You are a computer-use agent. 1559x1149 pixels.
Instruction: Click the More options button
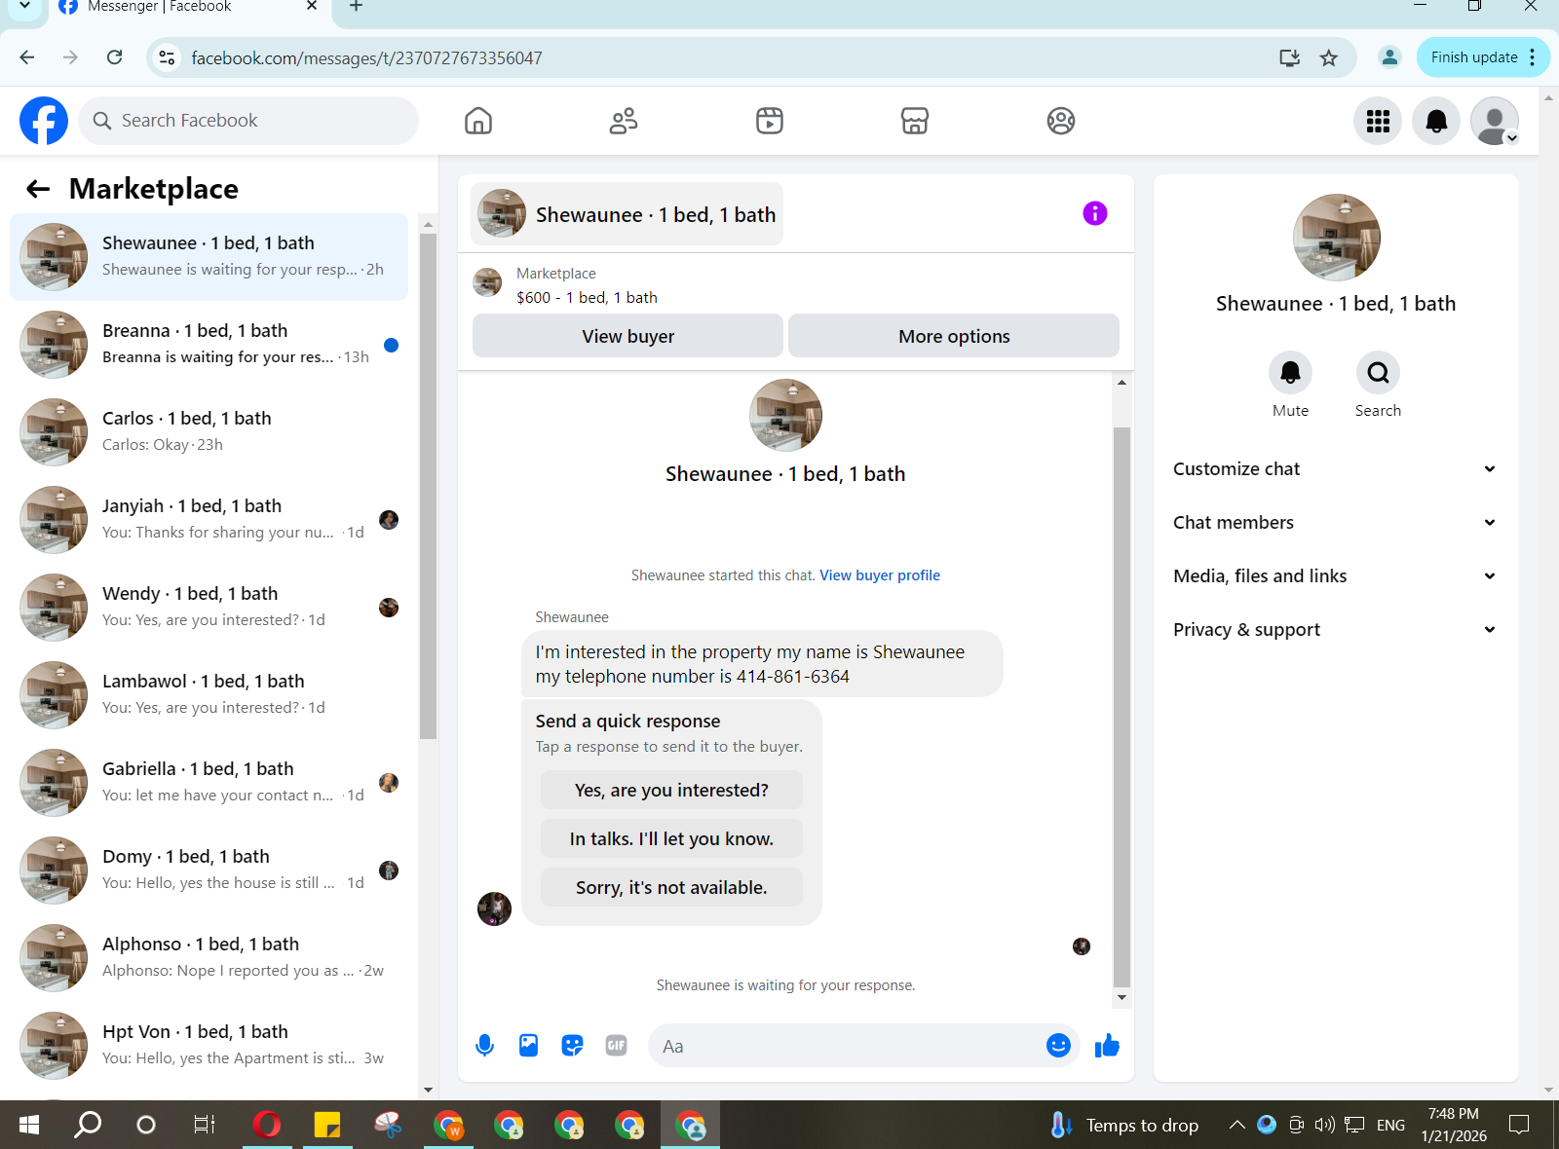coord(954,336)
